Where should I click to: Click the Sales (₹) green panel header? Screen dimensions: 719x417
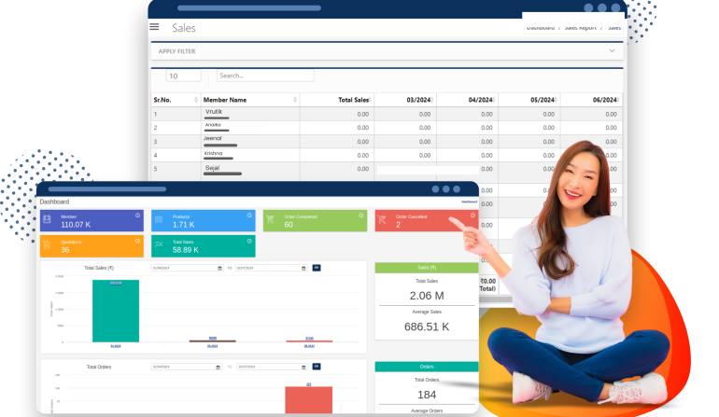427,268
